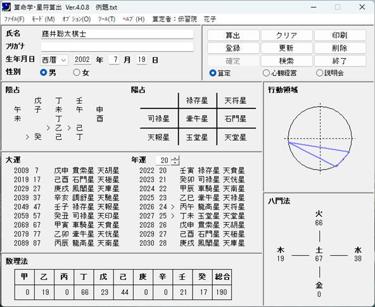This screenshot has height=307, width=375.
Task: Click the フリガナ input field
Action: 117,47
